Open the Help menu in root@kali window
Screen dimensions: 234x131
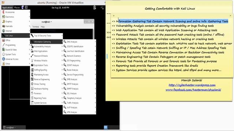pyautogui.click(x=43, y=27)
